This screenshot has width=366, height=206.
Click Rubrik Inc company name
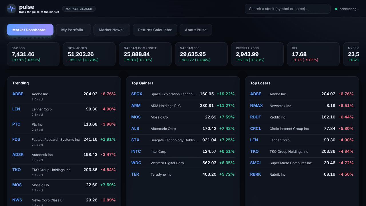(x=278, y=175)
